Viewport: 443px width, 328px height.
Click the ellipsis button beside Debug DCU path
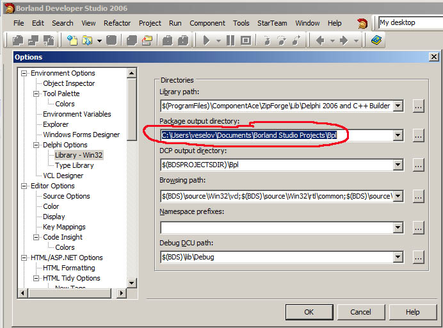click(x=418, y=257)
